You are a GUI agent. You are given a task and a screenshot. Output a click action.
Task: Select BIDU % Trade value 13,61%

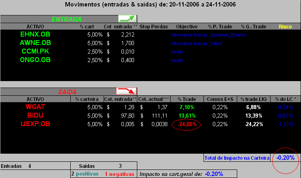pos(187,116)
